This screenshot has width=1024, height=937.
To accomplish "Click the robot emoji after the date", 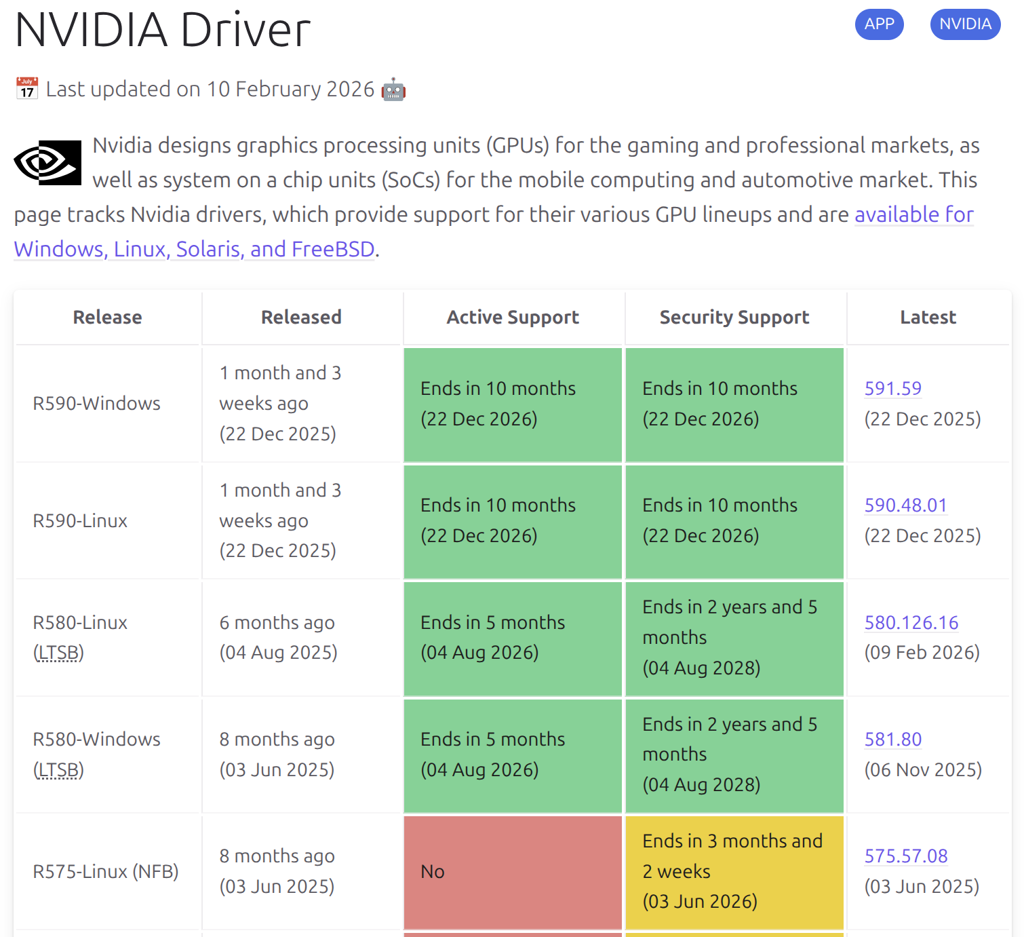I will pyautogui.click(x=393, y=90).
